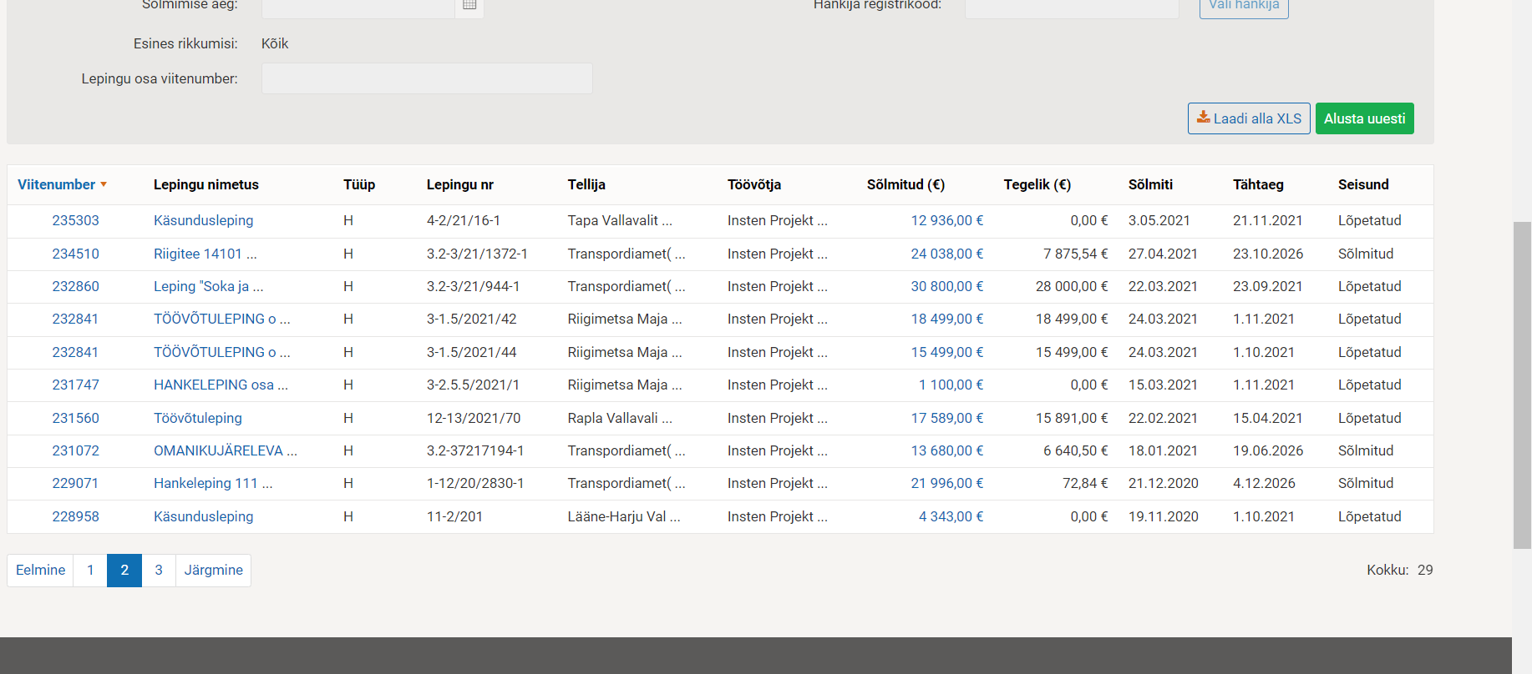Select contract number 11-2/201 cell
Viewport: 1532px width, 674px height.
coord(454,516)
